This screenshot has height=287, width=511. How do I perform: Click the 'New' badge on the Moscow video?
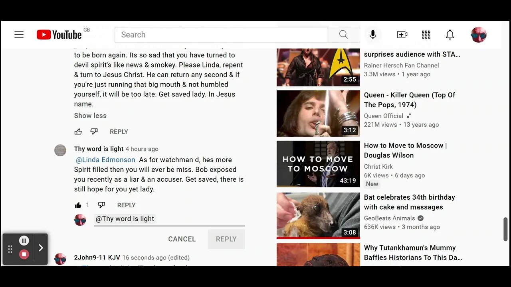(372, 184)
